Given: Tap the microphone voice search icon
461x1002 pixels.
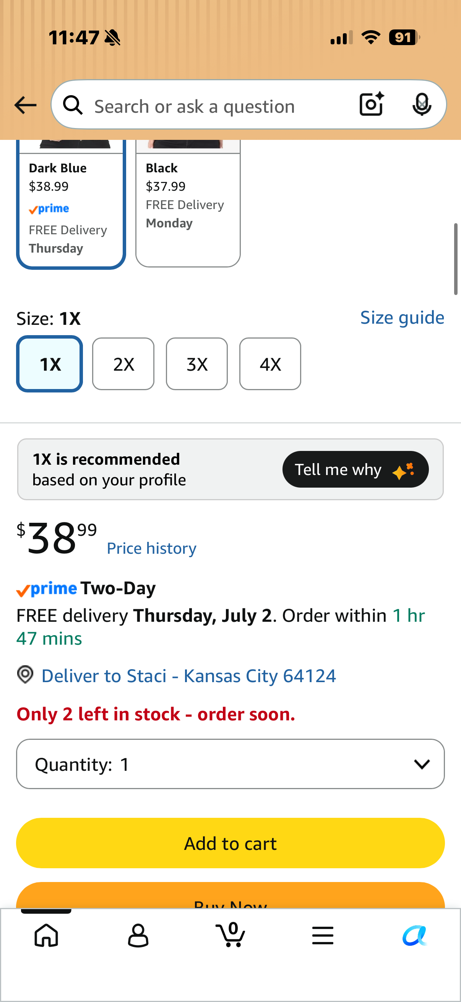Looking at the screenshot, I should tap(422, 104).
